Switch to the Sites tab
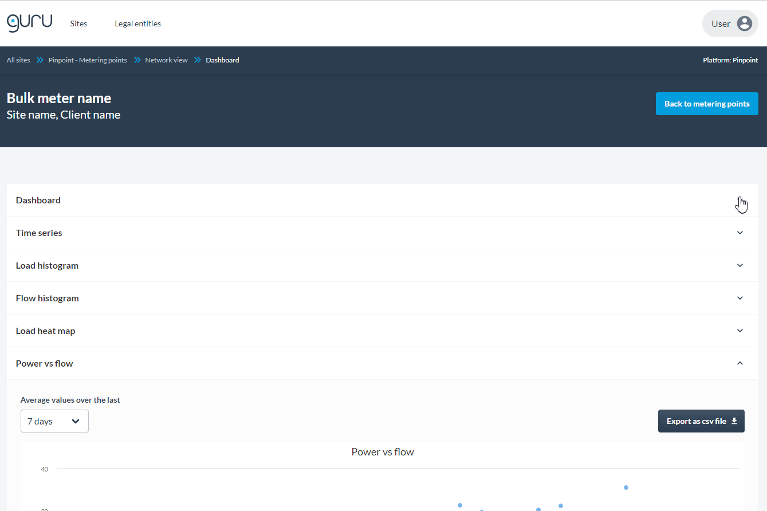767x511 pixels. click(x=78, y=23)
